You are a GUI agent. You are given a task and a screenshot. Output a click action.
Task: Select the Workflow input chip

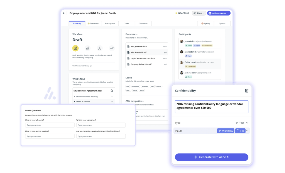[225, 131]
